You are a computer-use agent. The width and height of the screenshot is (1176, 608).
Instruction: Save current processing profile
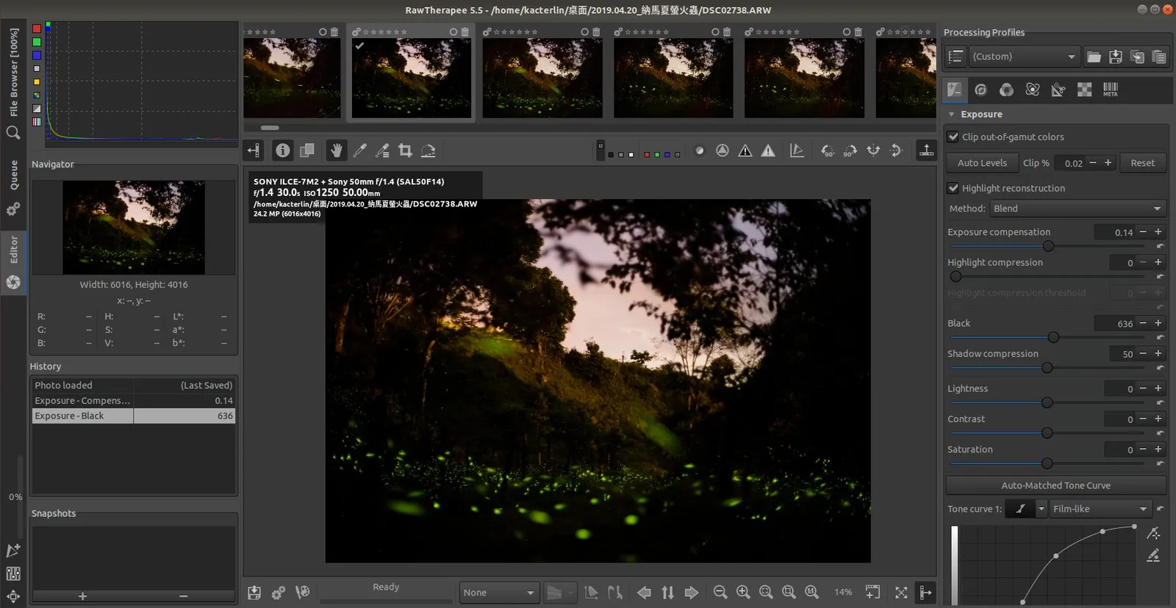pos(1116,57)
